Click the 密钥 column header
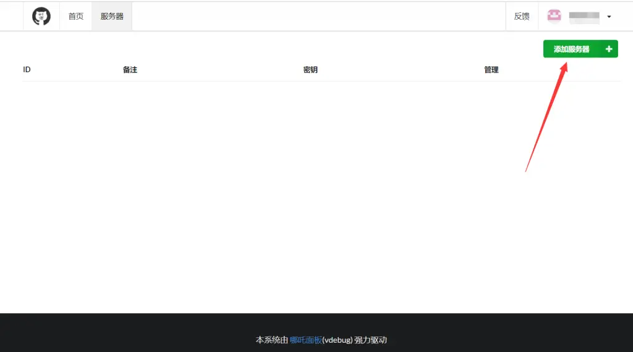The image size is (633, 352). [x=310, y=70]
